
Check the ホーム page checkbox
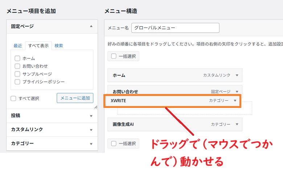[17, 58]
